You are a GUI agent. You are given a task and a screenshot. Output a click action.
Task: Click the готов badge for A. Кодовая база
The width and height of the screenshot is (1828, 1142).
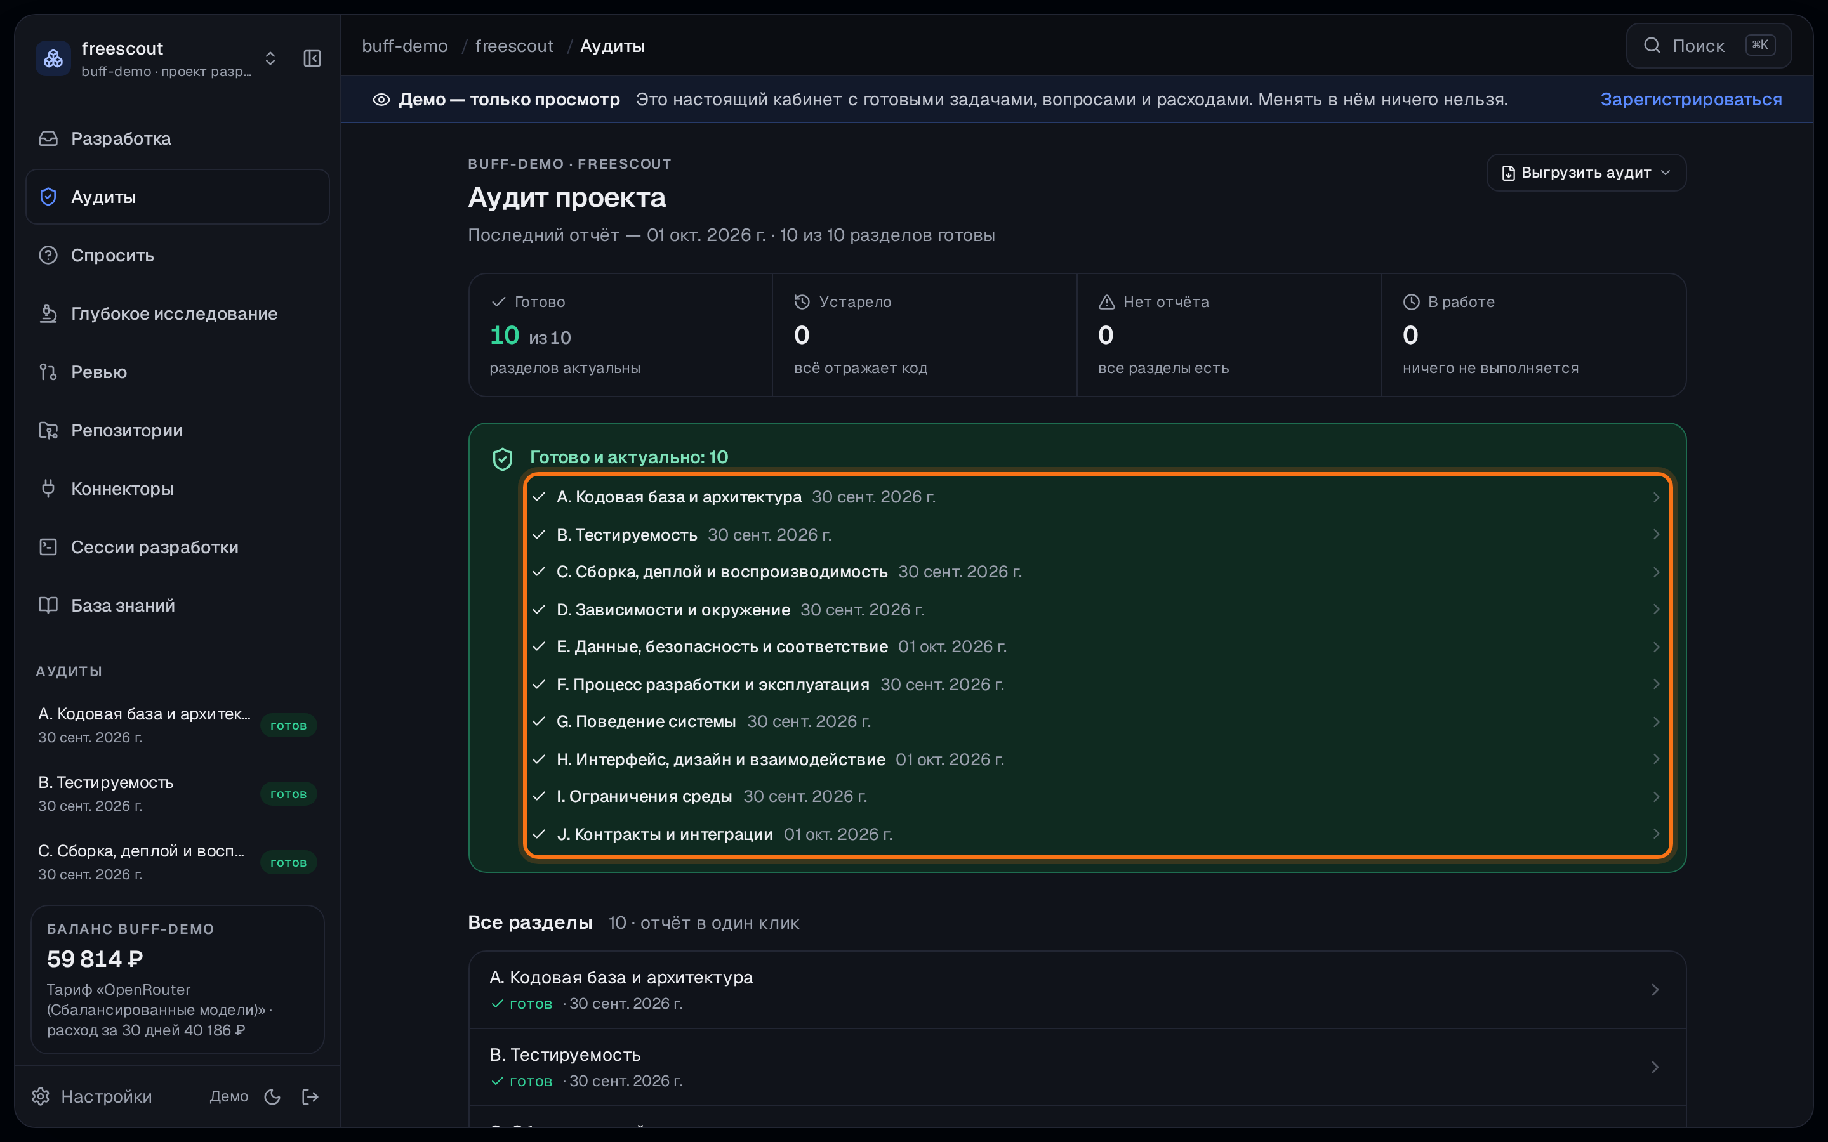point(289,725)
